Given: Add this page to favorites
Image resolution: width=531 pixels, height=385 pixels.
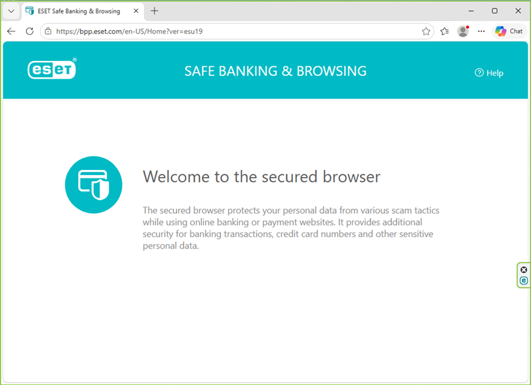Looking at the screenshot, I should coord(426,31).
